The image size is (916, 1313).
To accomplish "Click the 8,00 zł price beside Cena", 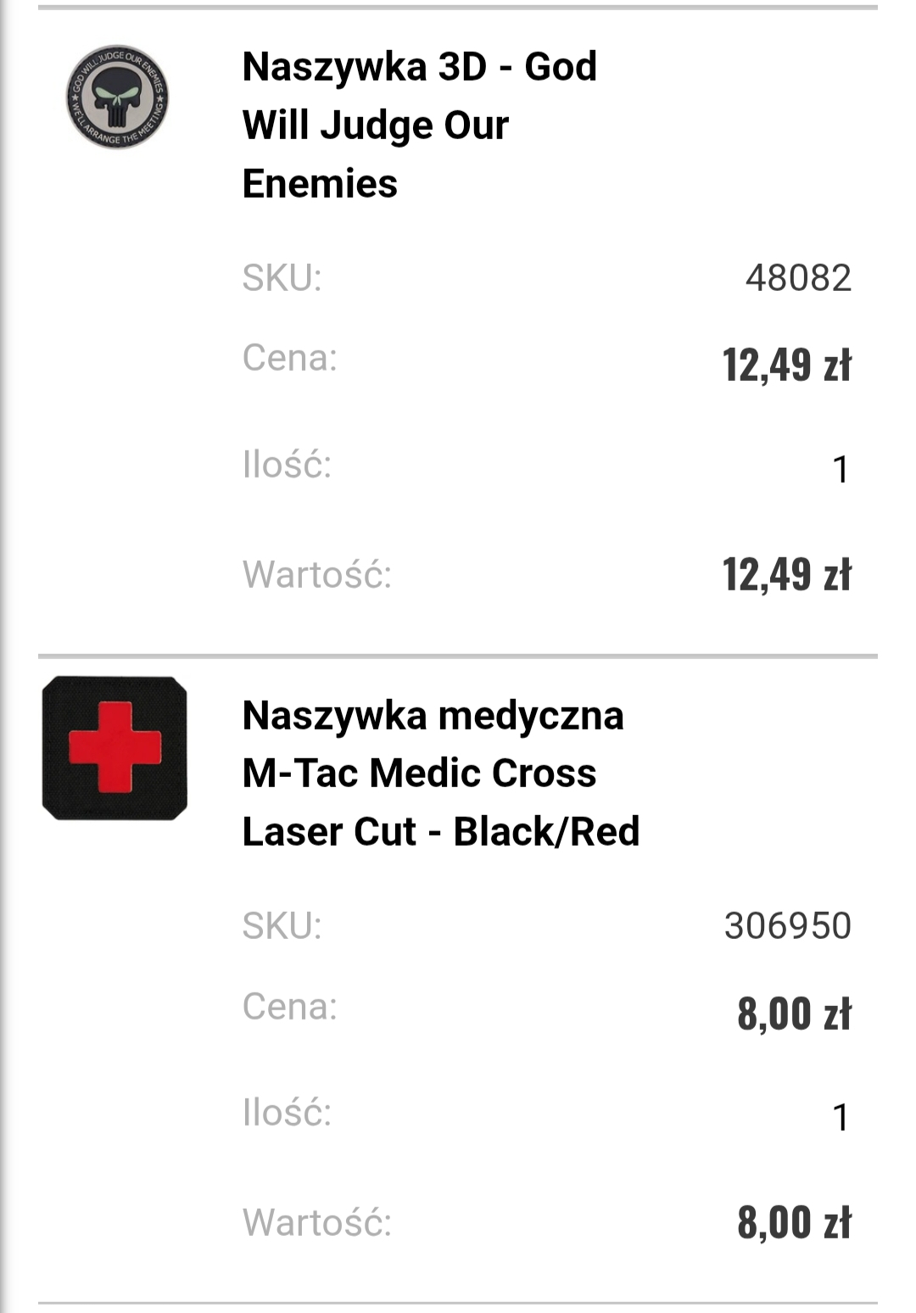I will coord(794,1014).
